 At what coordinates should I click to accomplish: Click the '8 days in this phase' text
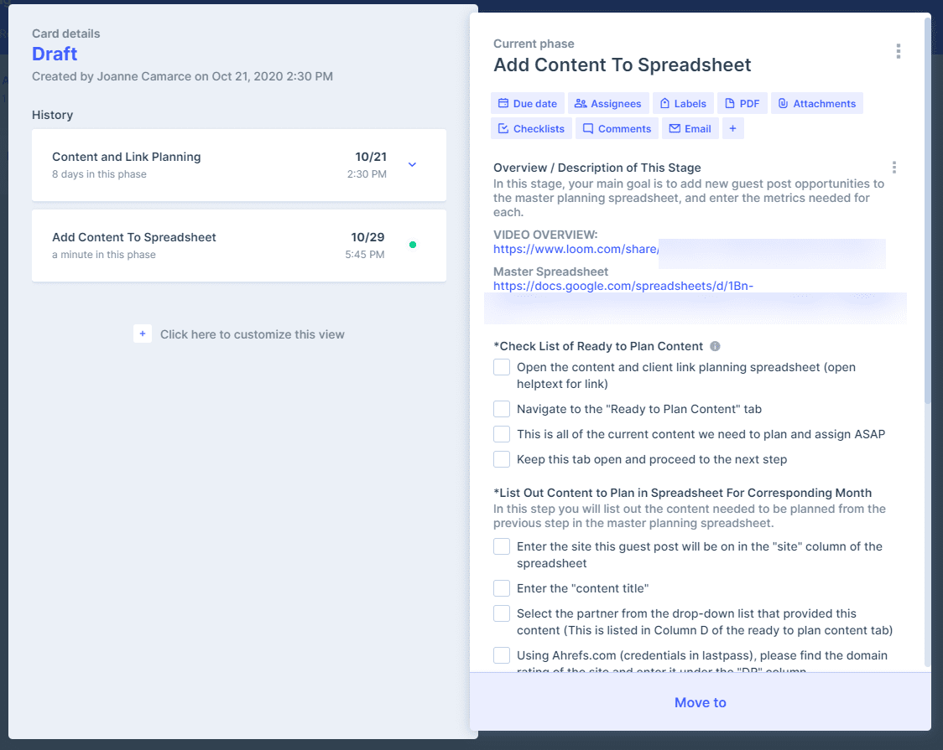point(99,174)
